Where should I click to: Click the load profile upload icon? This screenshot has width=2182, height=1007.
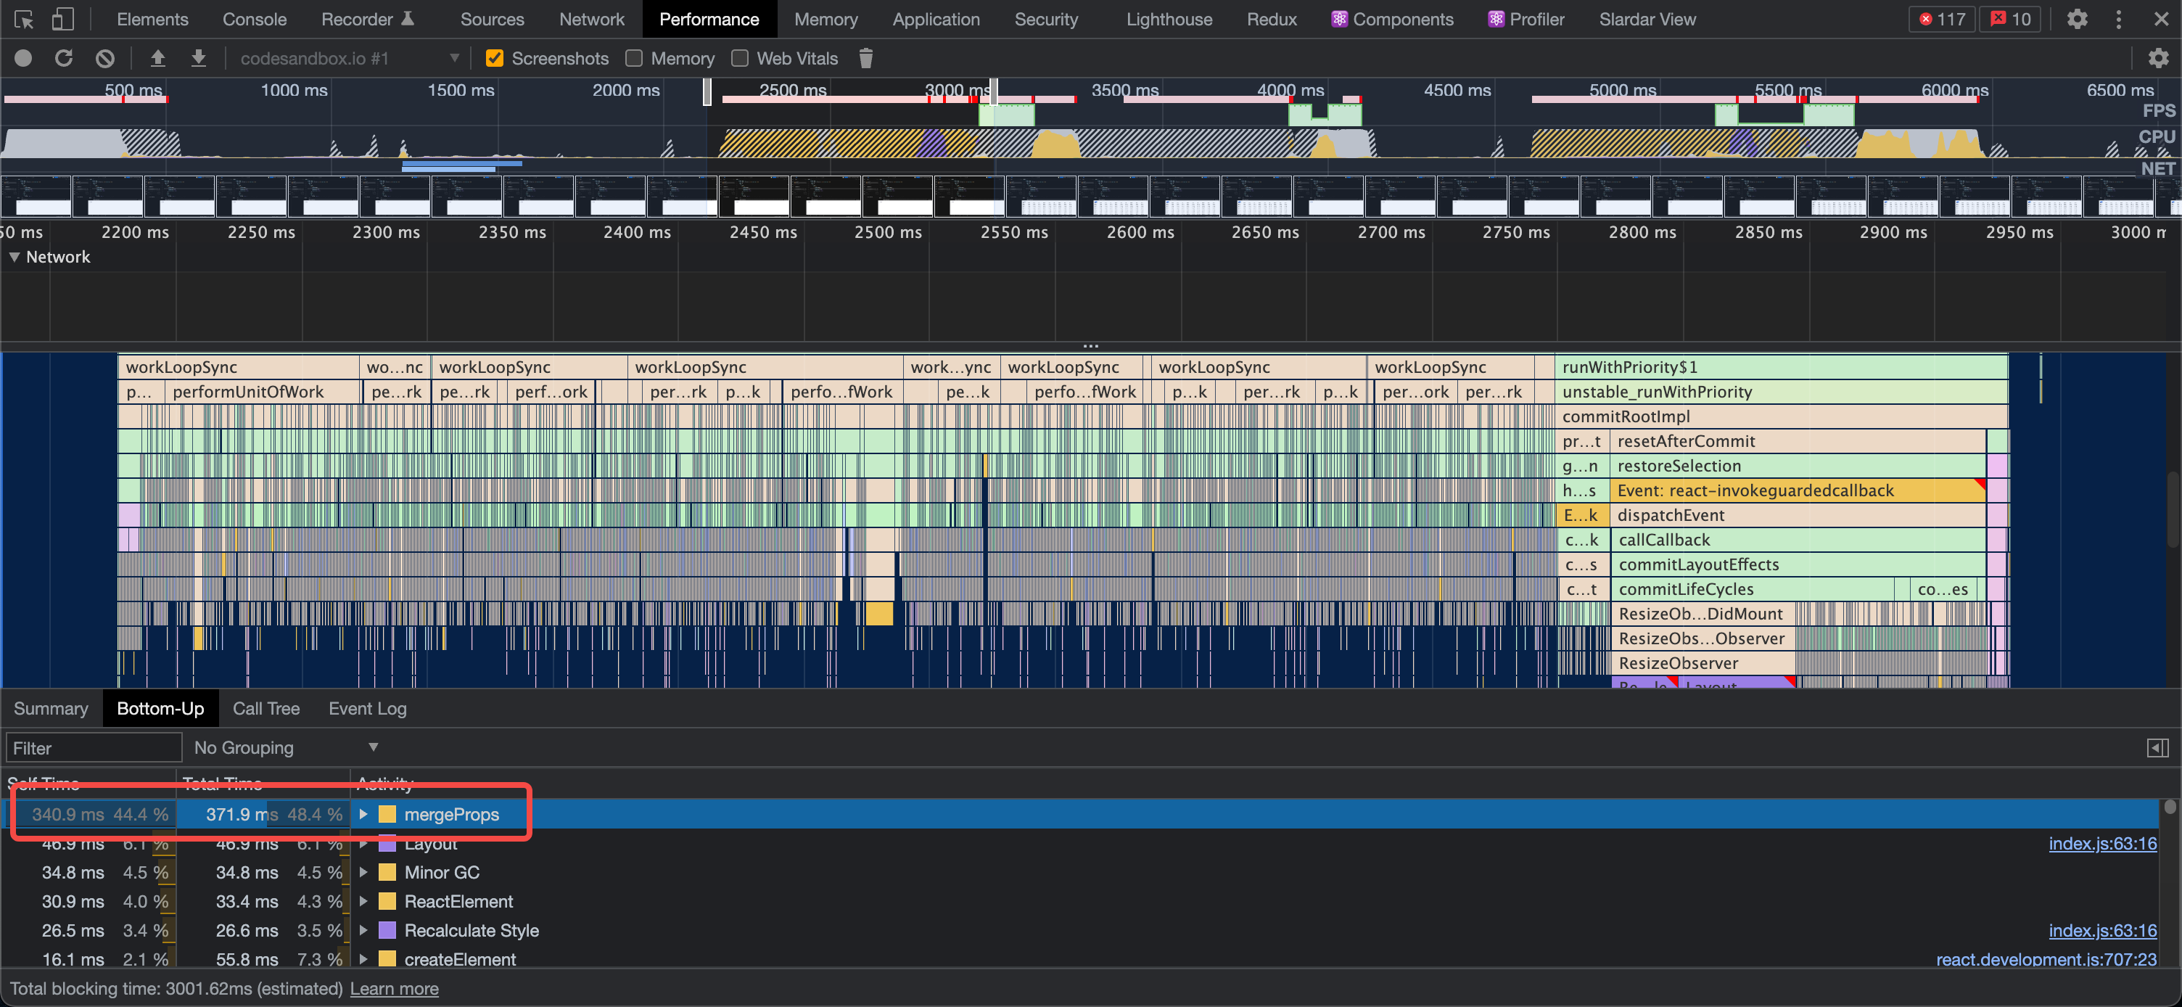(157, 59)
